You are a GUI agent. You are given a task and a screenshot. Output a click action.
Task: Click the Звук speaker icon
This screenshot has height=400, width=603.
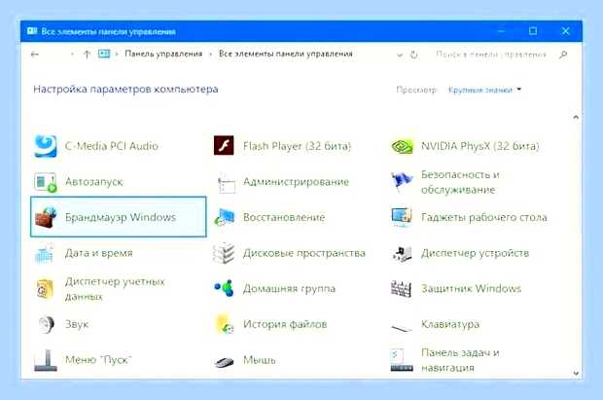click(46, 324)
